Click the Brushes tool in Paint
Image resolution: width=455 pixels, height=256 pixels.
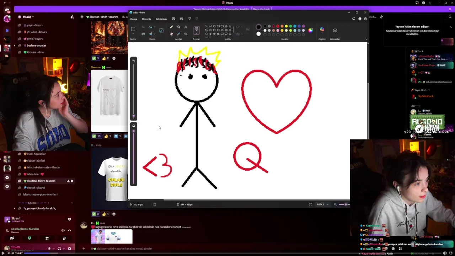pos(196,30)
